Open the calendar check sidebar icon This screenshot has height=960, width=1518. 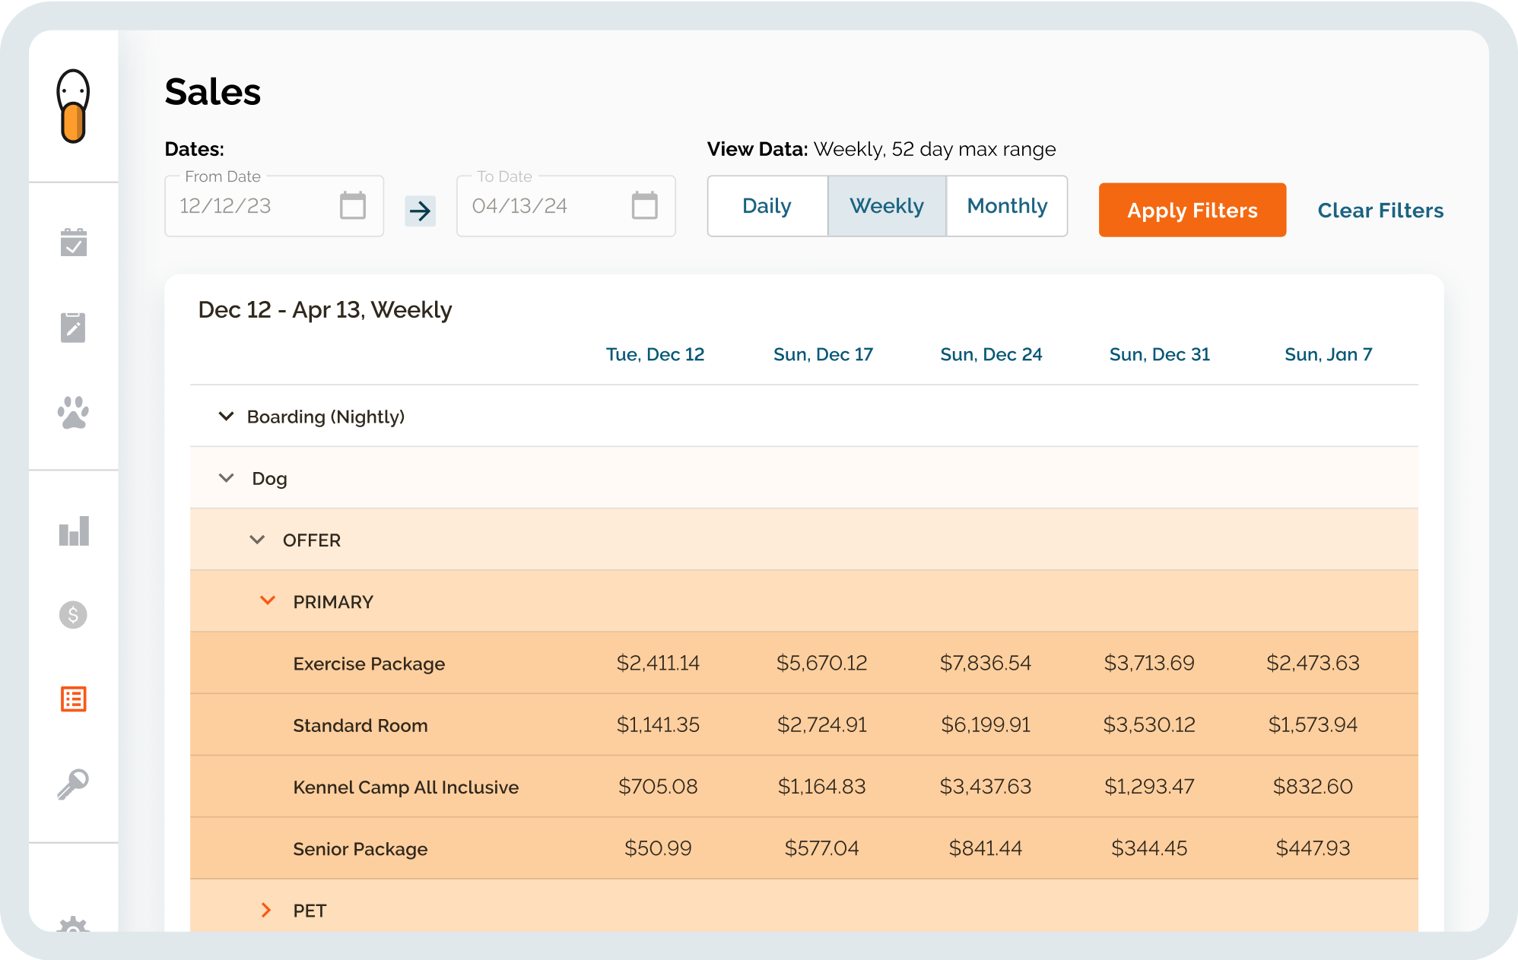click(74, 242)
